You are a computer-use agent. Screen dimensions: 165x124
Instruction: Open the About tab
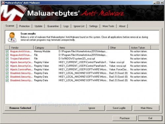click(122, 26)
